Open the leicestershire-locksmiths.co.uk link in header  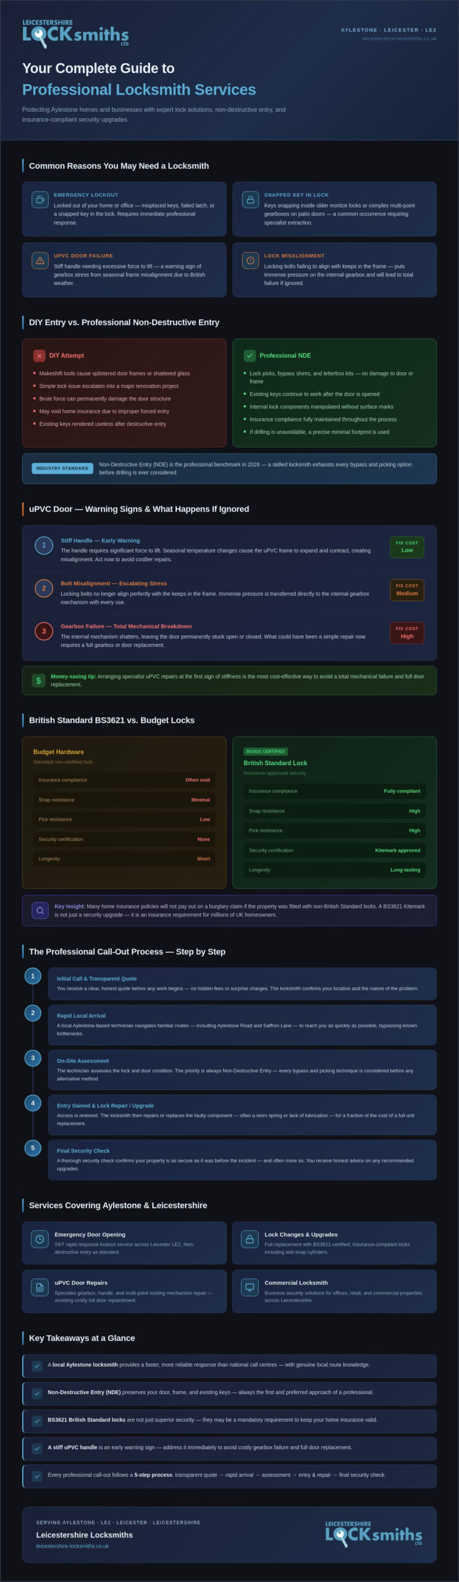[x=399, y=38]
